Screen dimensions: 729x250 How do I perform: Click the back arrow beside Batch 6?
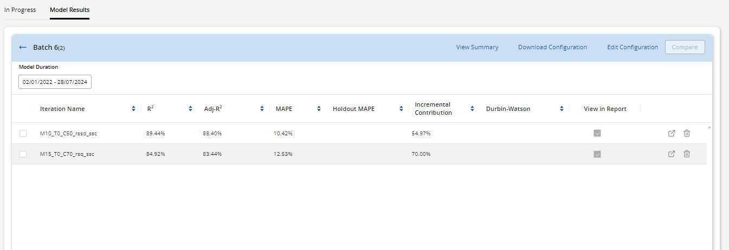tap(23, 48)
